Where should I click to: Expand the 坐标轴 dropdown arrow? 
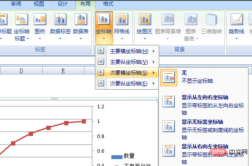[104, 38]
